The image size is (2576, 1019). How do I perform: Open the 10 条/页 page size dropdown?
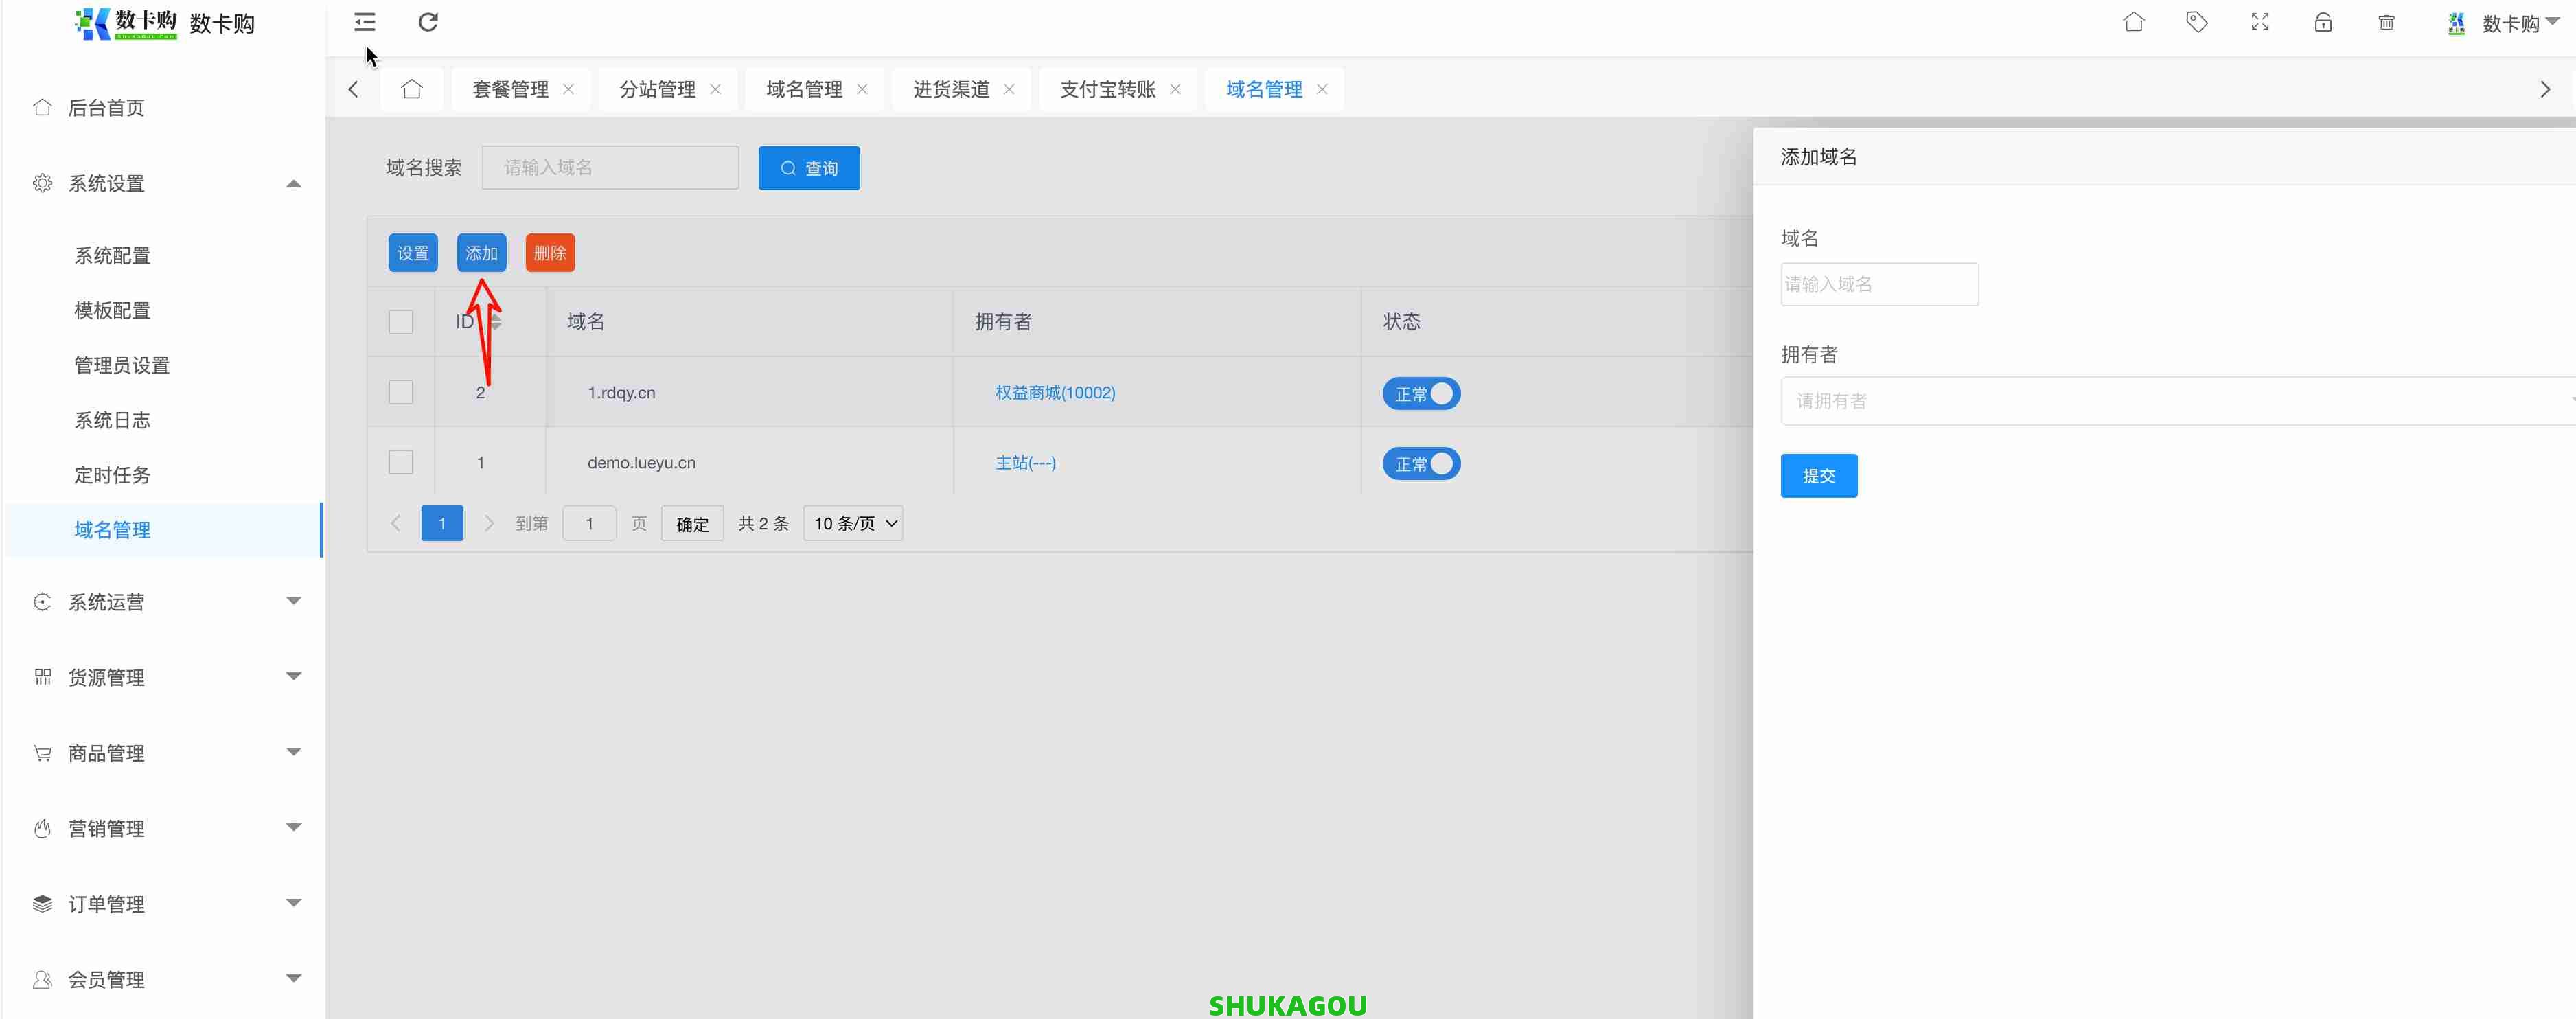pos(853,523)
